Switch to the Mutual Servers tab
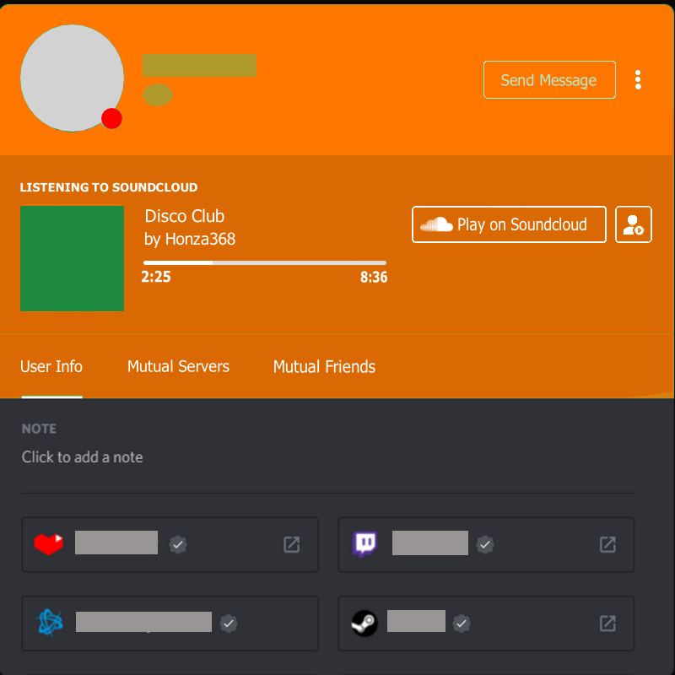 click(178, 366)
